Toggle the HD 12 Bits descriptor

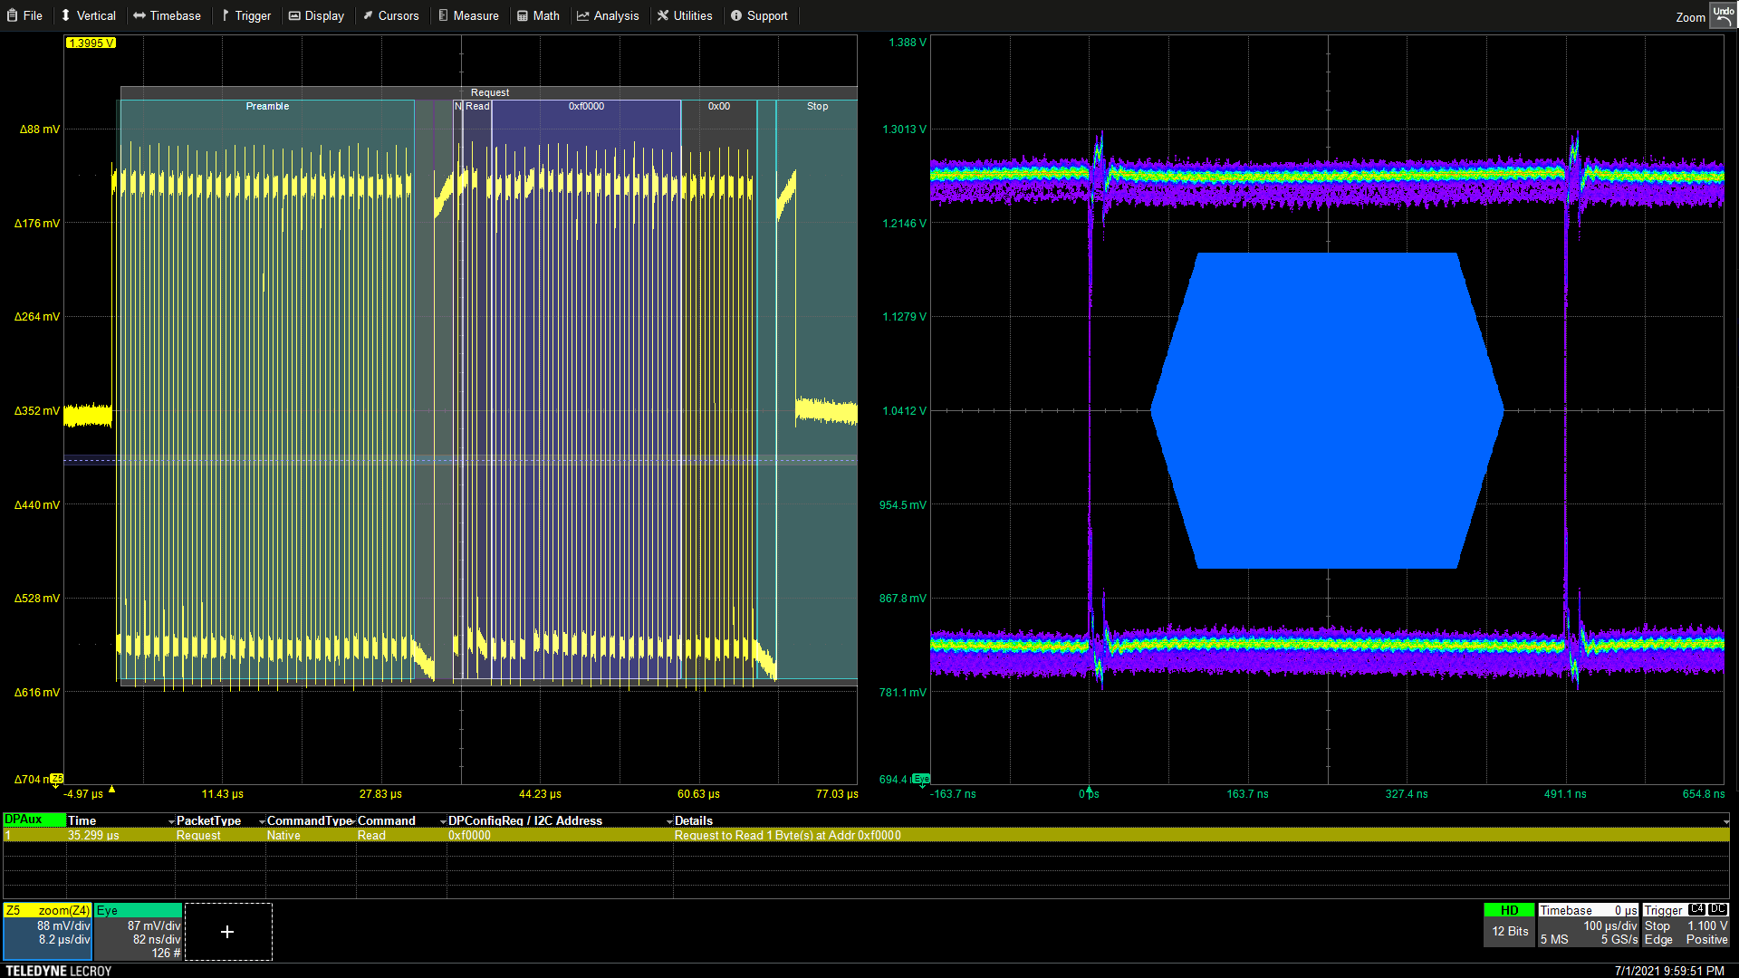coord(1509,925)
